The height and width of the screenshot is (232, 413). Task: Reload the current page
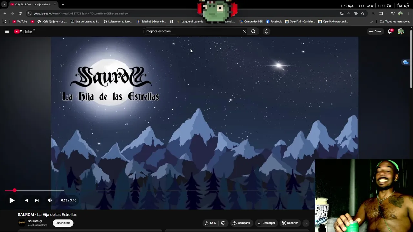click(20, 14)
